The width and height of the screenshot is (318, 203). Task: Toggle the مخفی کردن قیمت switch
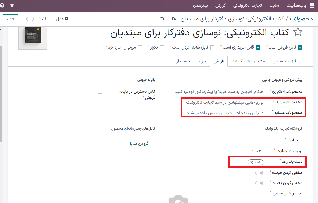(x=259, y=173)
